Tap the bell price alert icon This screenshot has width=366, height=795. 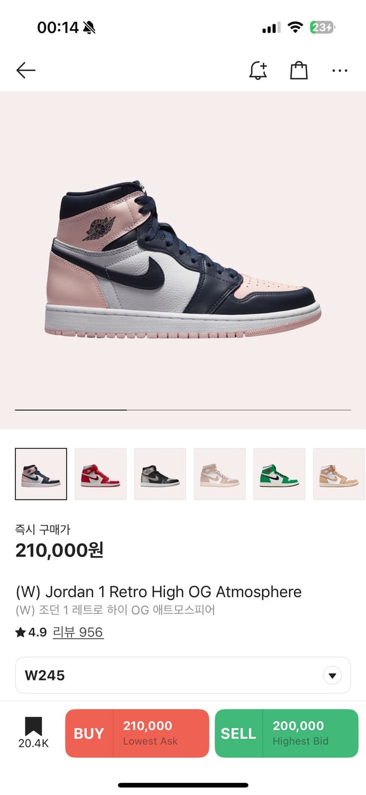pyautogui.click(x=258, y=70)
